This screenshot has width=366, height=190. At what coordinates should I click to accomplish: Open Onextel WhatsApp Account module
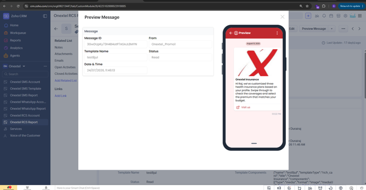click(x=28, y=102)
